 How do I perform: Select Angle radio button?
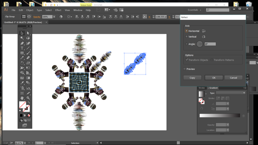click(x=186, y=44)
